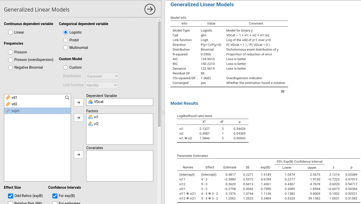Toggle the For exp(B) confidence interval checkbox
Viewport: 361px width, 204px height.
pyautogui.click(x=55, y=196)
